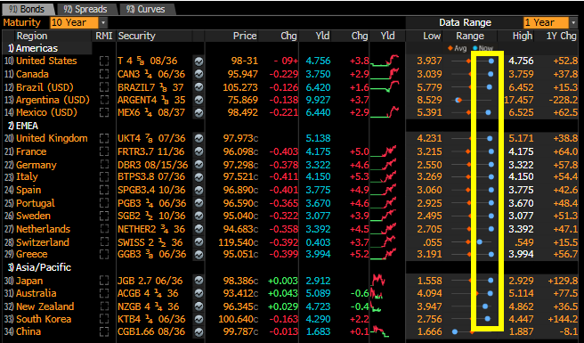Sort by the Price column header
The width and height of the screenshot is (584, 343).
point(245,36)
